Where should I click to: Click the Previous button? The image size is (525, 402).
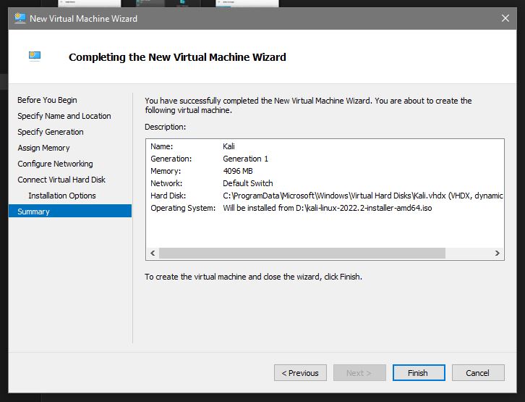tap(300, 373)
